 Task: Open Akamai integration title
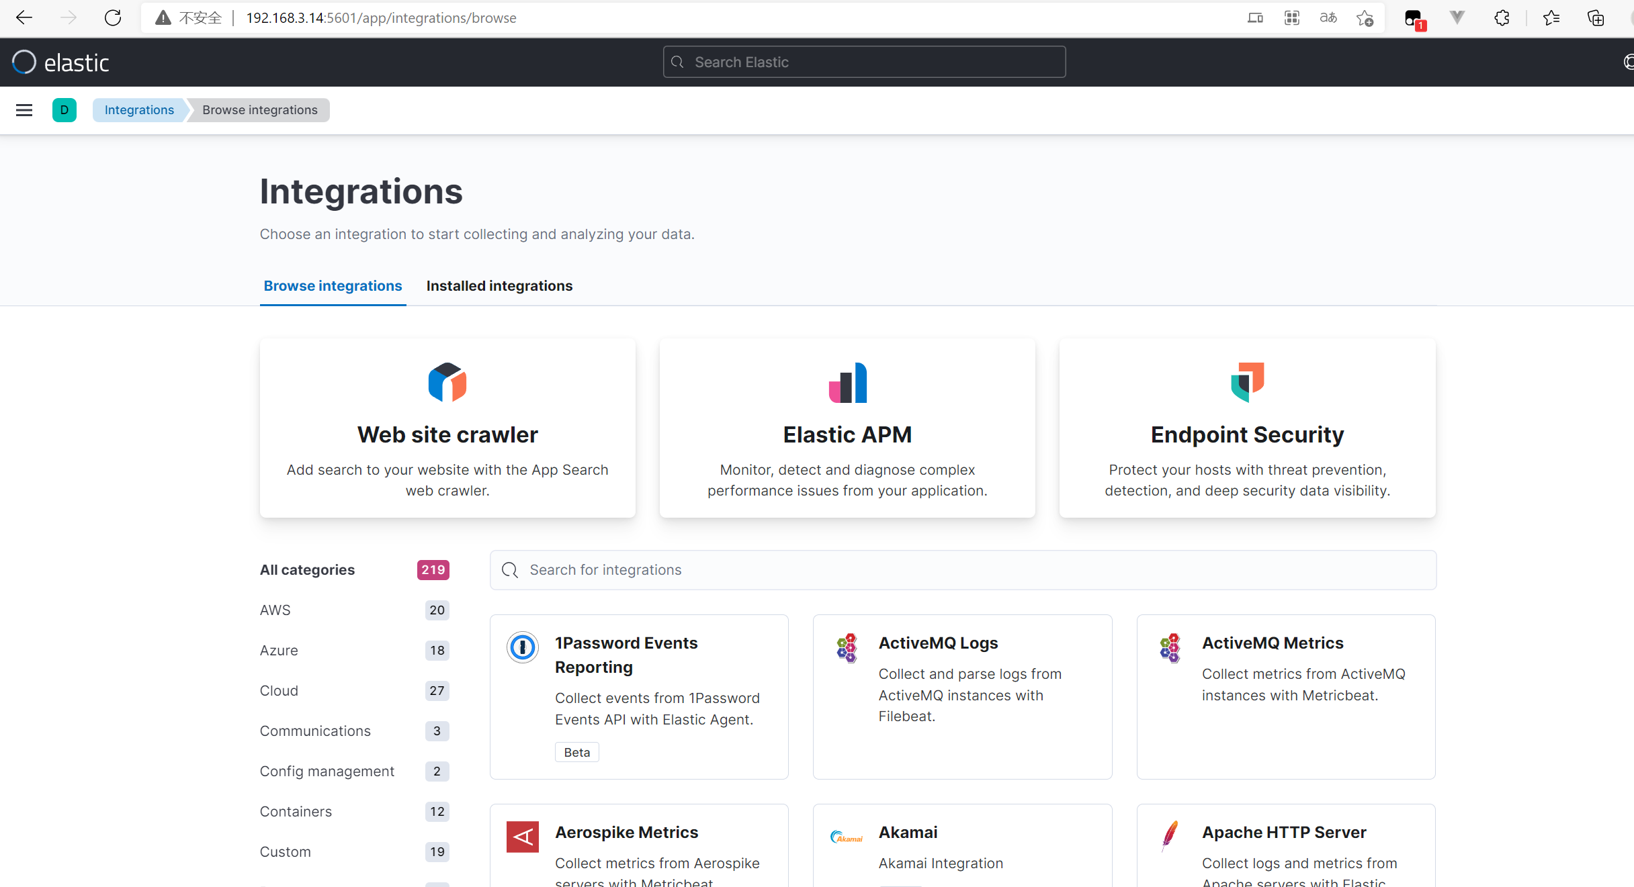click(908, 833)
